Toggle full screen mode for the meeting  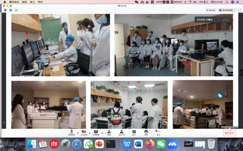click(240, 10)
